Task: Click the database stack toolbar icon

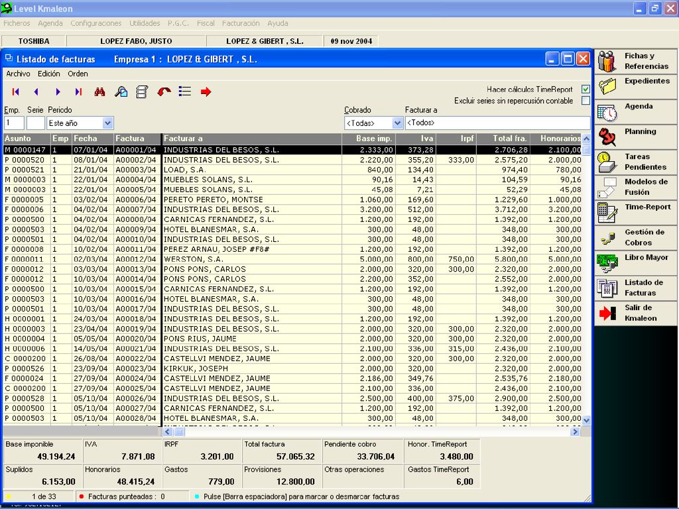Action: 142,91
